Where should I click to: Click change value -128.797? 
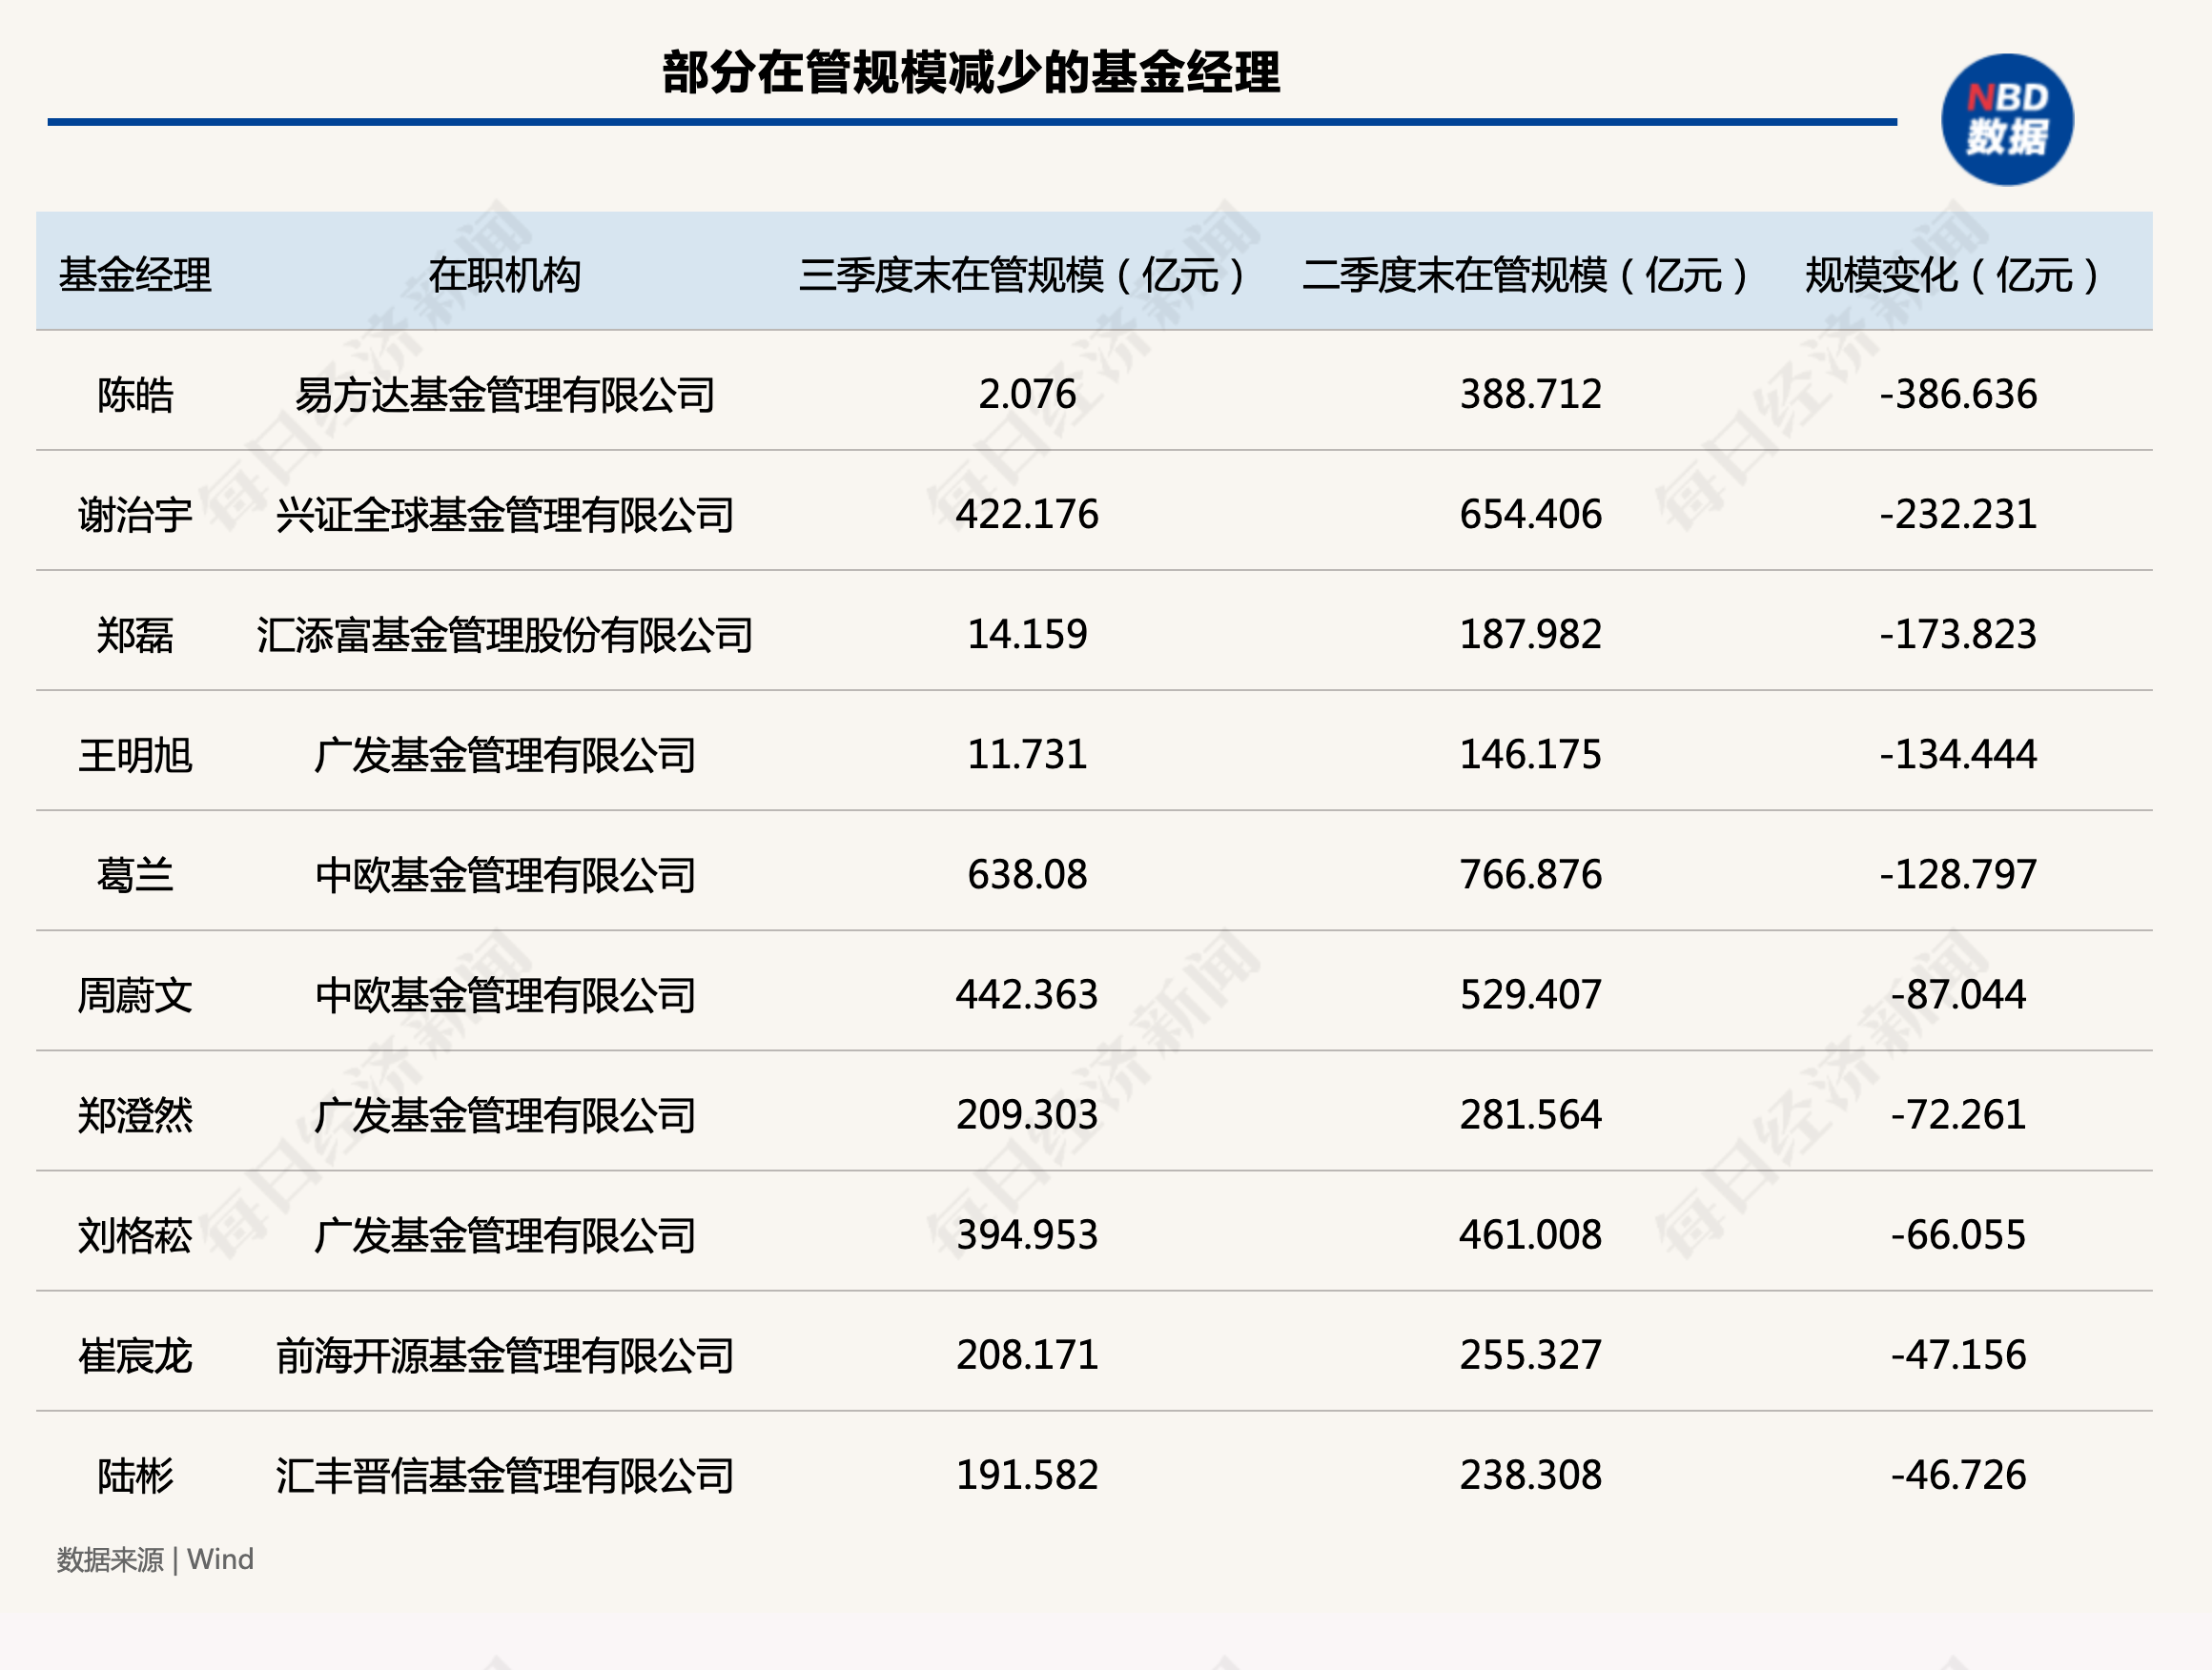point(1958,874)
